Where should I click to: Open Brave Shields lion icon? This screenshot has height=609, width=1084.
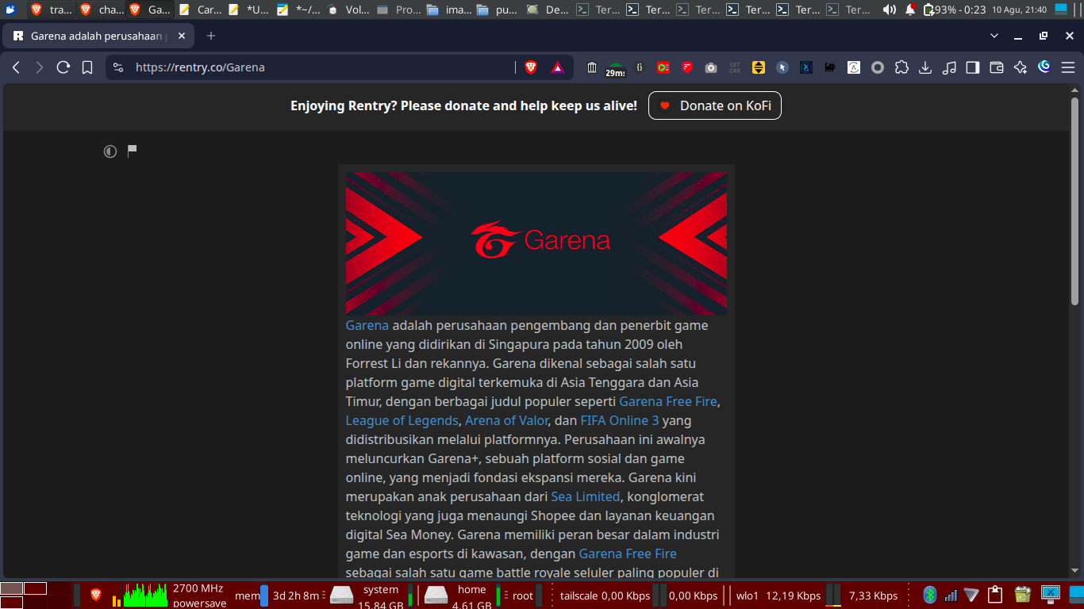pyautogui.click(x=531, y=67)
